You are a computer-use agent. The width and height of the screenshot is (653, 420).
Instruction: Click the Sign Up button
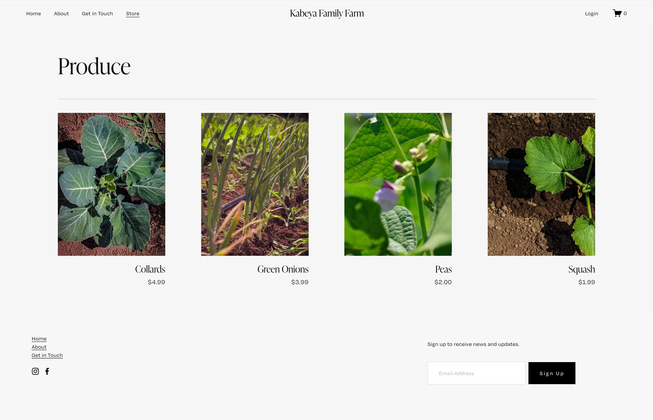pos(552,373)
